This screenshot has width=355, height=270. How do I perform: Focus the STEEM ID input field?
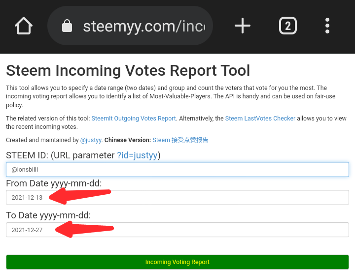point(177,169)
